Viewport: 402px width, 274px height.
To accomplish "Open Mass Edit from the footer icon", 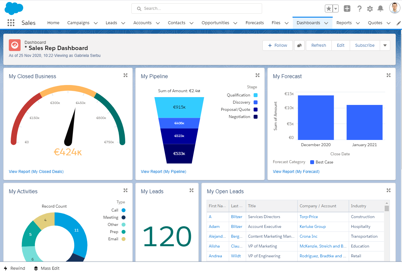I will click(x=36, y=268).
